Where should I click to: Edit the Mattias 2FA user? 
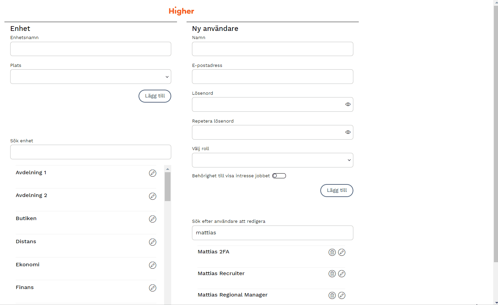point(342,252)
